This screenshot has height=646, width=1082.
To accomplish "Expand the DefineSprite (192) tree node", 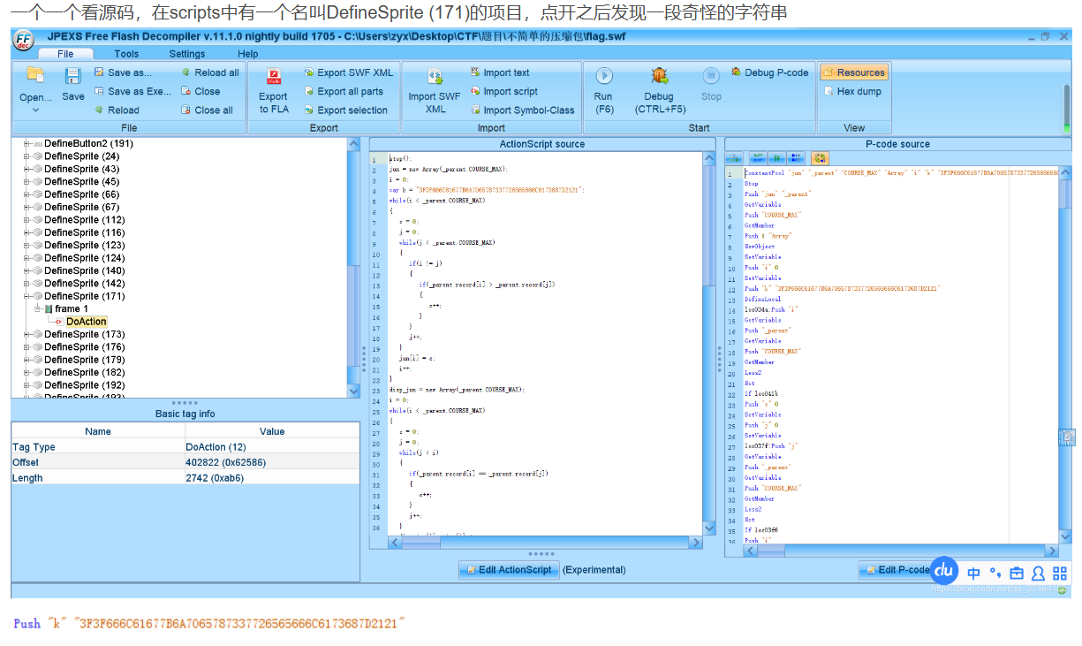I will 26,385.
